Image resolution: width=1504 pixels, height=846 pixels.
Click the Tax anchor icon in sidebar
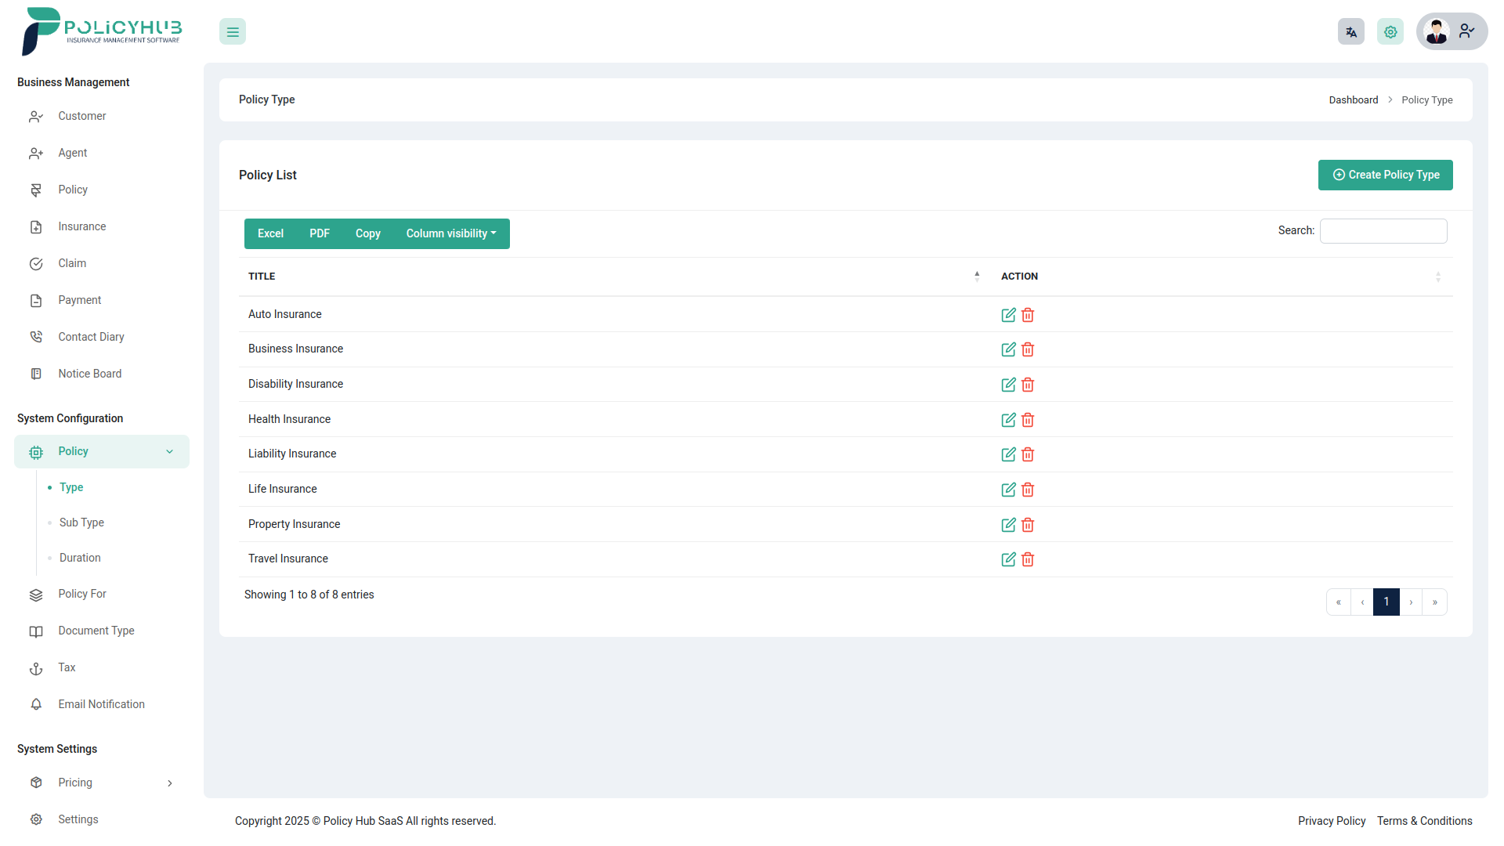point(36,667)
